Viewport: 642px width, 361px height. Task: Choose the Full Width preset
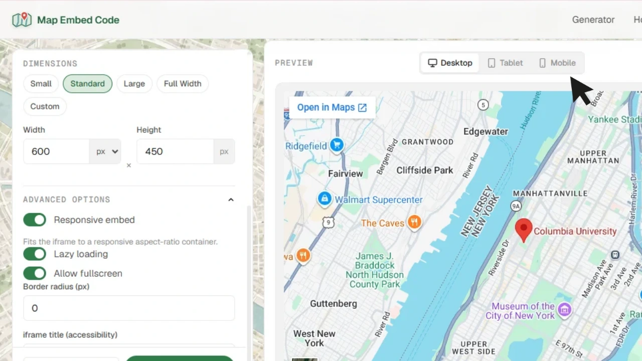[x=183, y=84]
